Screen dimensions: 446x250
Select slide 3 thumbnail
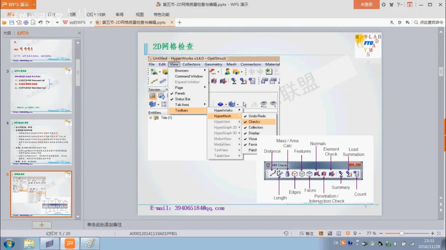41,90
